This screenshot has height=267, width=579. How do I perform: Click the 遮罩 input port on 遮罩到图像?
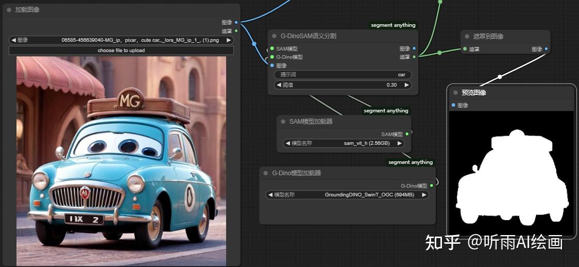(x=465, y=49)
